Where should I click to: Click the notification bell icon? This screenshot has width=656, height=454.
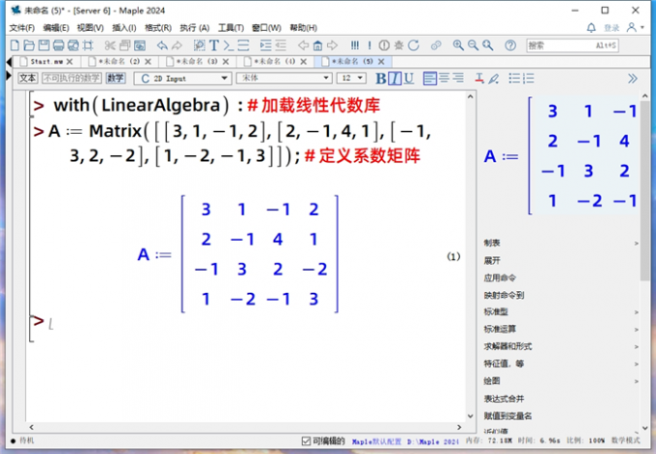click(591, 28)
